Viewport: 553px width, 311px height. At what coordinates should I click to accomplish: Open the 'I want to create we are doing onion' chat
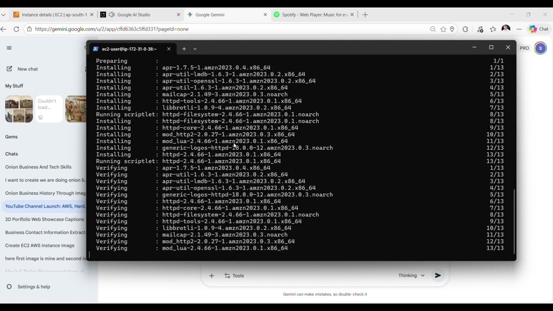click(45, 180)
